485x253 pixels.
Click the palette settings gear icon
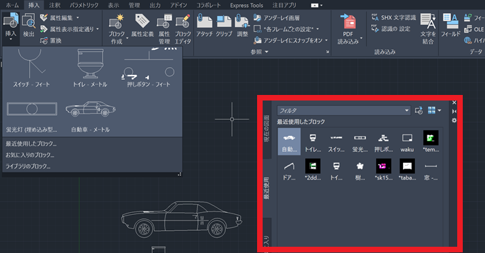(x=454, y=121)
